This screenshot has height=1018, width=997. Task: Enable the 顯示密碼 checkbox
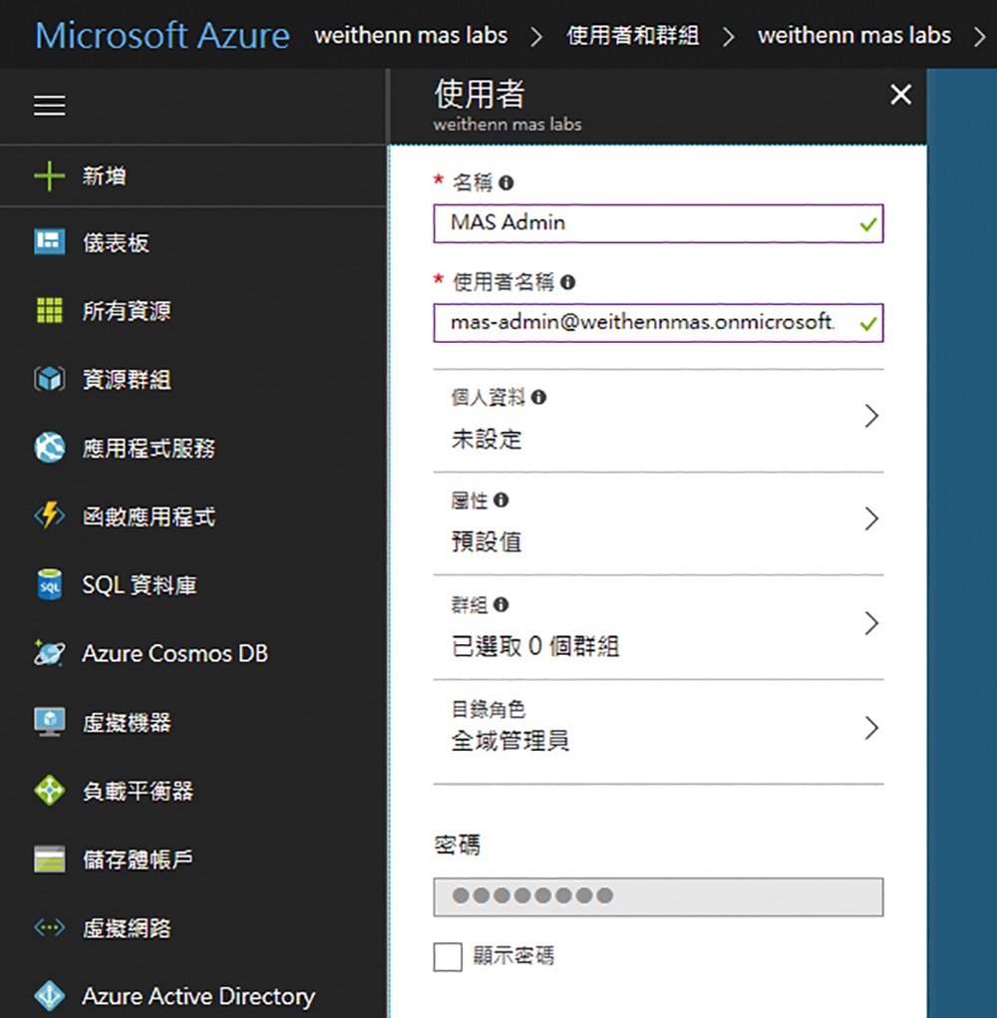(448, 957)
